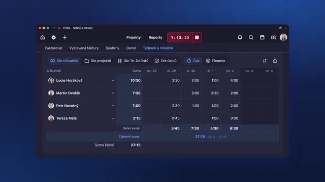
Task: Select Týdenní a měsíční tab
Action: tap(158, 48)
